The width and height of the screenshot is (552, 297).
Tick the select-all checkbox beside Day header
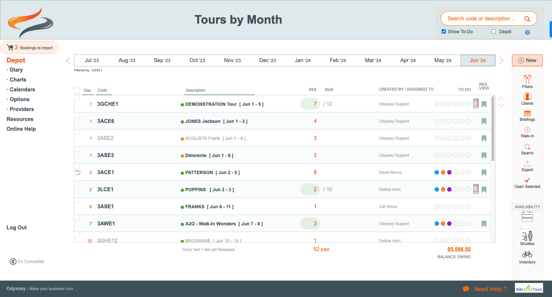77,90
